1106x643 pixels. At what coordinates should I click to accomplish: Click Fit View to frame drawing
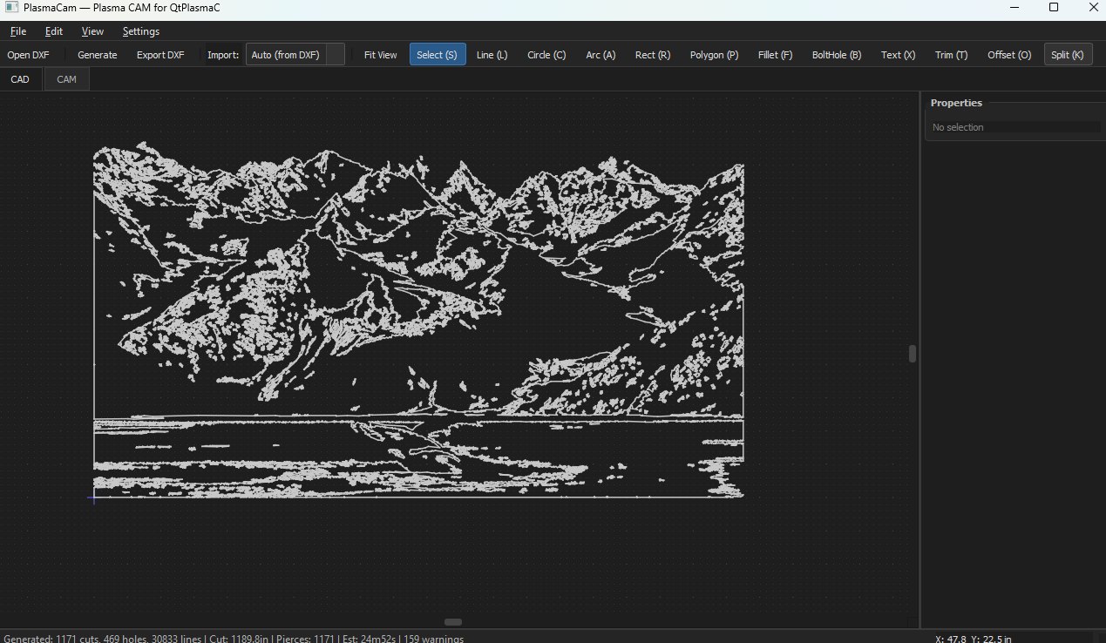click(x=380, y=55)
